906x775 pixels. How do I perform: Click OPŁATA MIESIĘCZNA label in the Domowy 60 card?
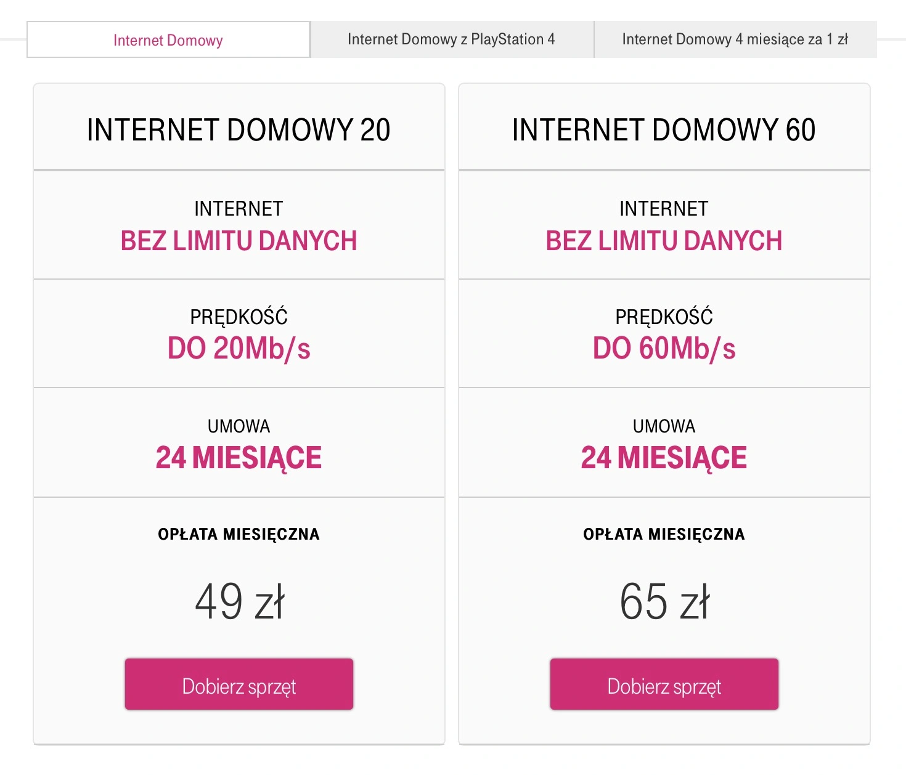tap(664, 534)
